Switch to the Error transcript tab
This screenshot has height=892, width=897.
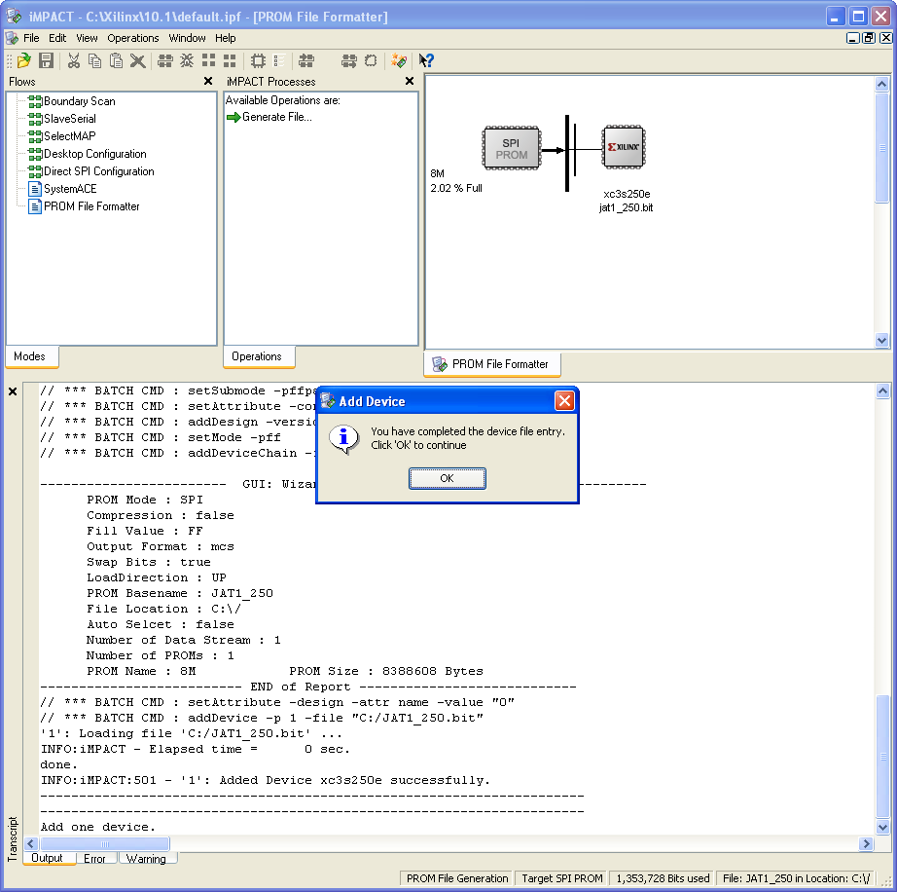[95, 858]
